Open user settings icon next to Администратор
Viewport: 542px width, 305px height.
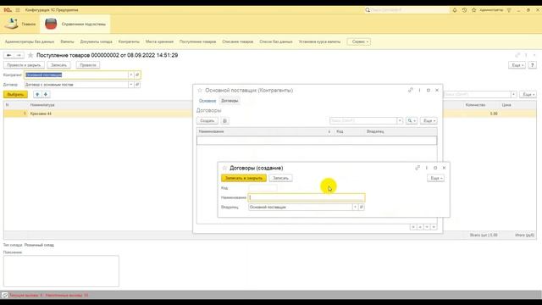(x=509, y=10)
